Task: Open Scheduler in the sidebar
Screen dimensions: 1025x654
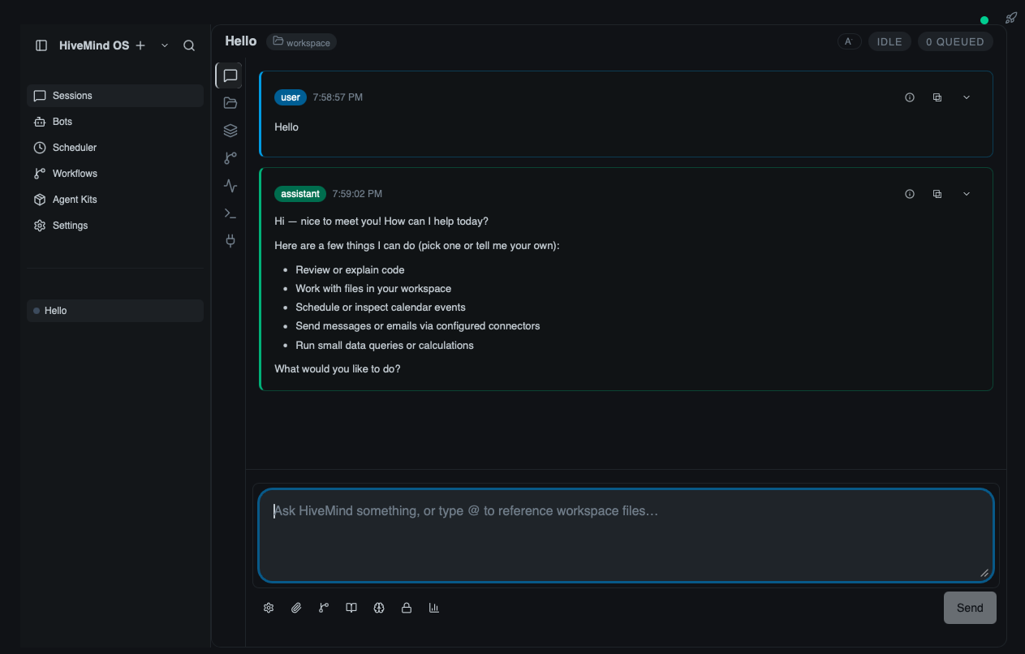Action: [x=115, y=148]
